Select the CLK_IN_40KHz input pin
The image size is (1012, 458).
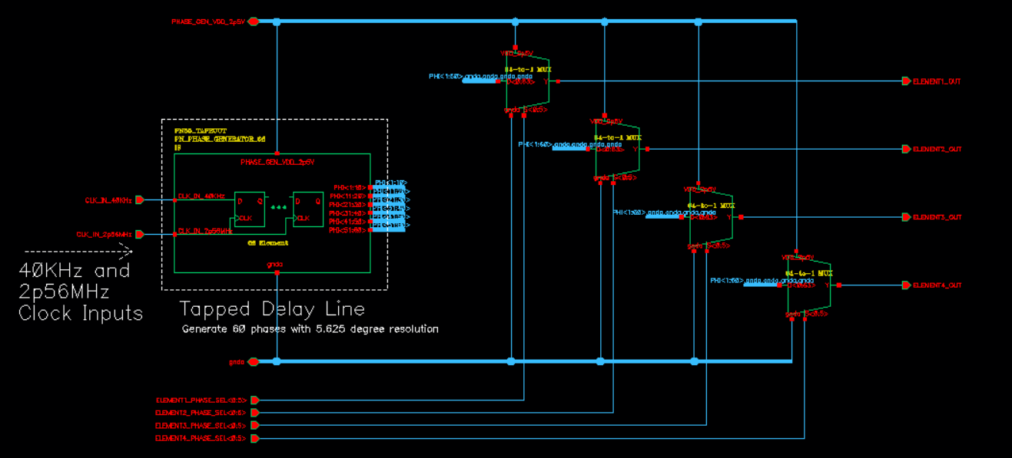click(x=140, y=199)
